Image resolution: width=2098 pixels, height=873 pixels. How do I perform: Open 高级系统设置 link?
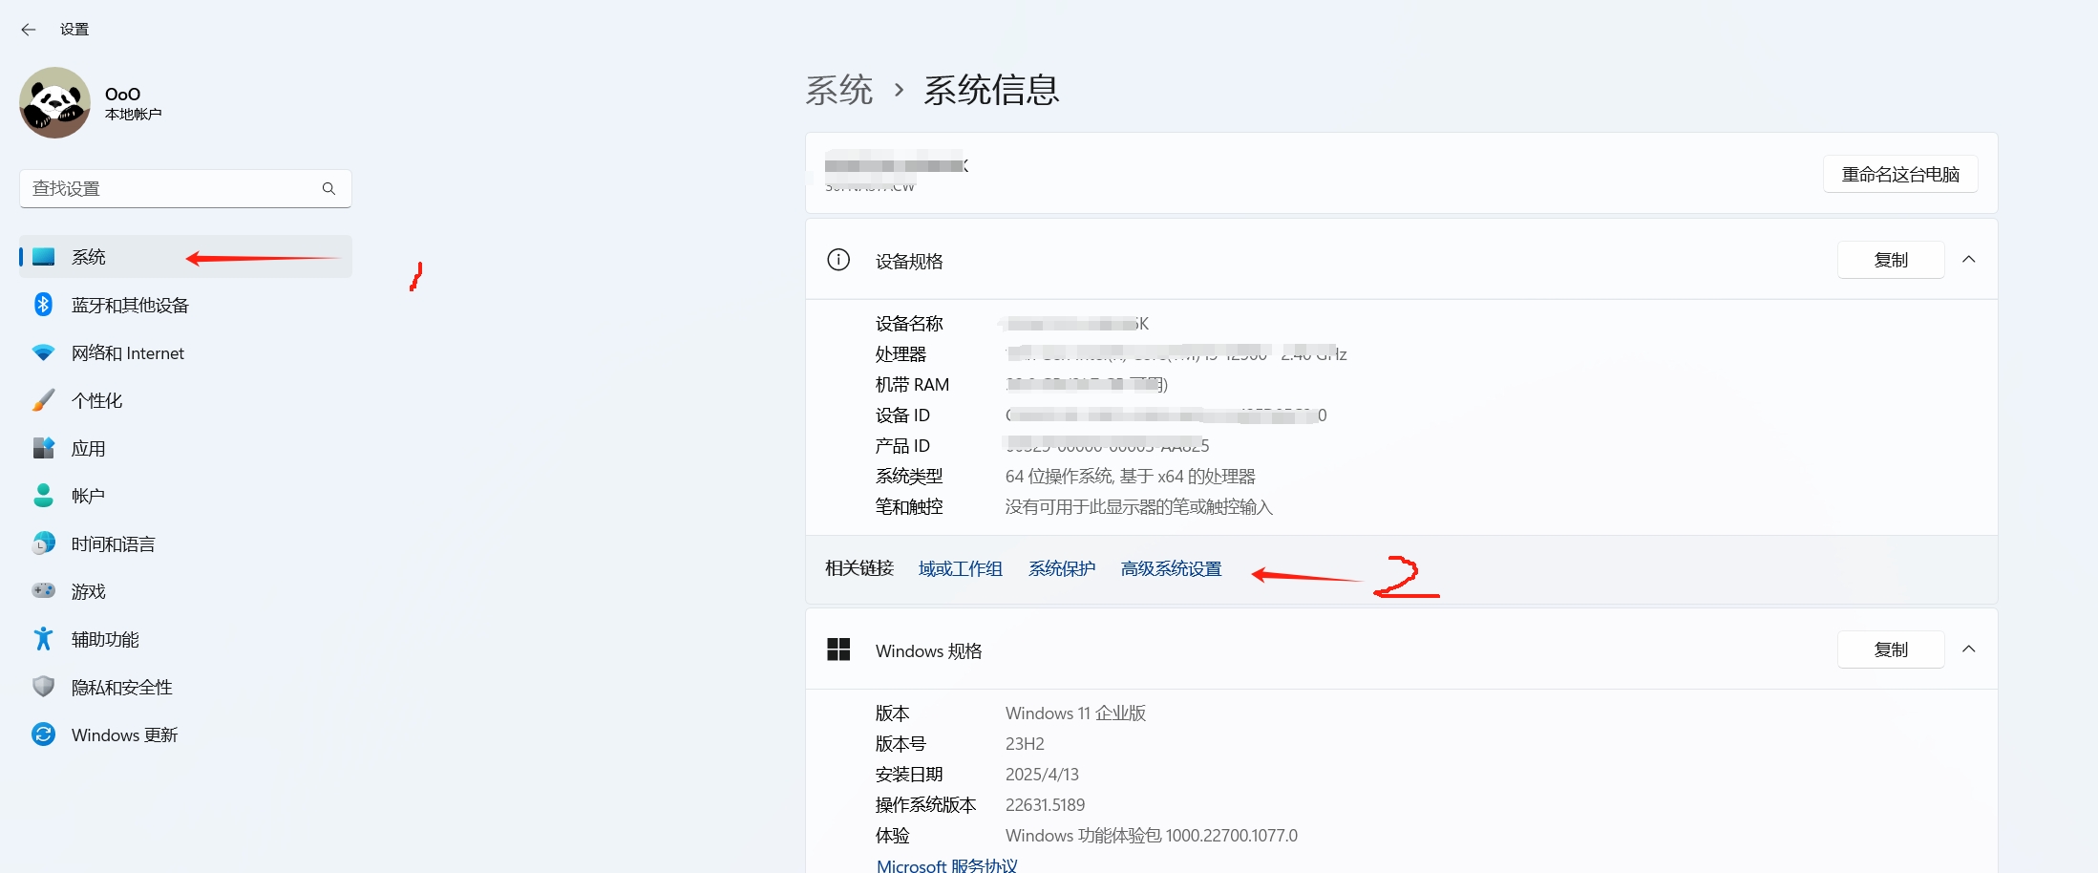point(1171,569)
